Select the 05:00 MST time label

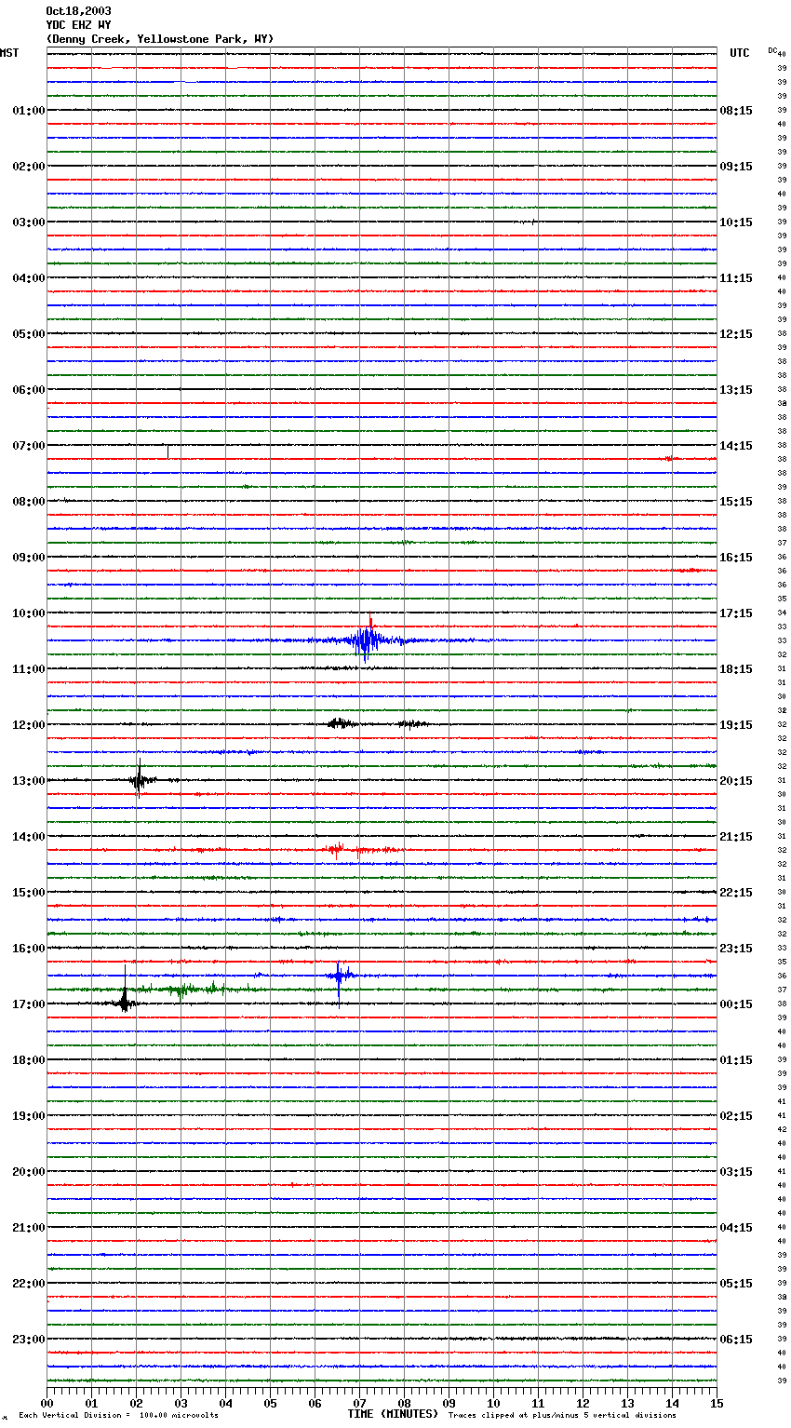point(29,334)
